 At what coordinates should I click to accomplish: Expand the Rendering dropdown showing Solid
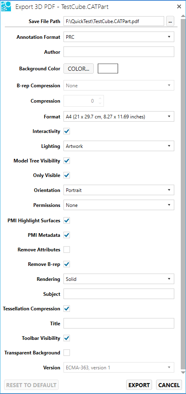[x=118, y=279]
